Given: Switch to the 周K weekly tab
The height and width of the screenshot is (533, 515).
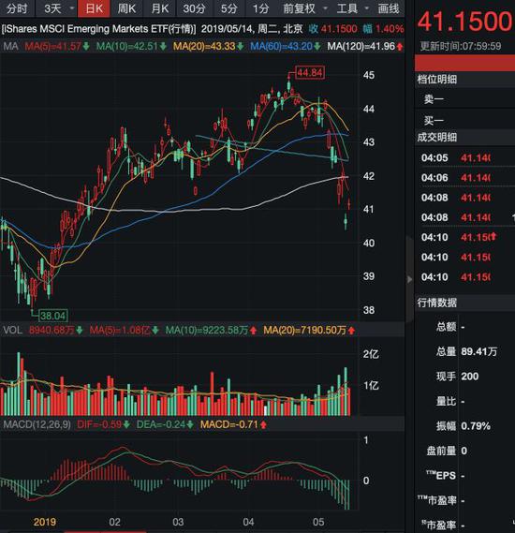Looking at the screenshot, I should (126, 8).
